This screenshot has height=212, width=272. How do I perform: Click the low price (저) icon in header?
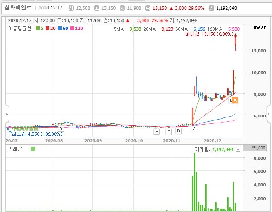[122, 8]
